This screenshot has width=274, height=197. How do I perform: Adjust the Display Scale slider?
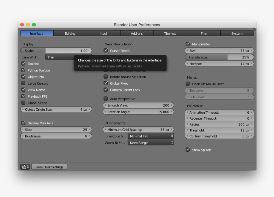coord(56,51)
